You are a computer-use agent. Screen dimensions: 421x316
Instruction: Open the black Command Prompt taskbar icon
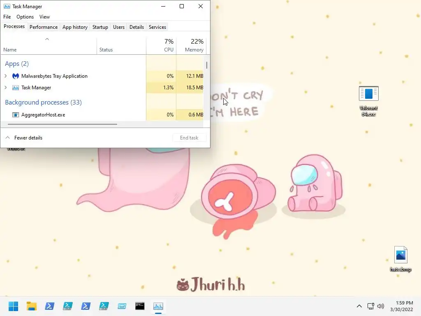point(140,306)
